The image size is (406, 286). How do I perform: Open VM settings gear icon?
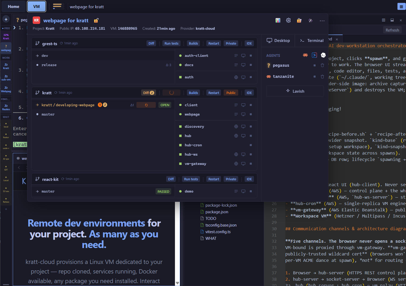[288, 20]
